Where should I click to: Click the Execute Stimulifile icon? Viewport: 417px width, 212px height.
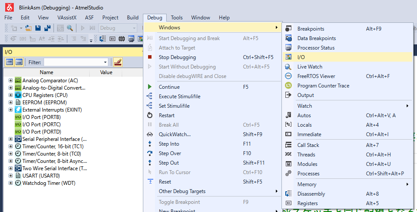(x=150, y=96)
